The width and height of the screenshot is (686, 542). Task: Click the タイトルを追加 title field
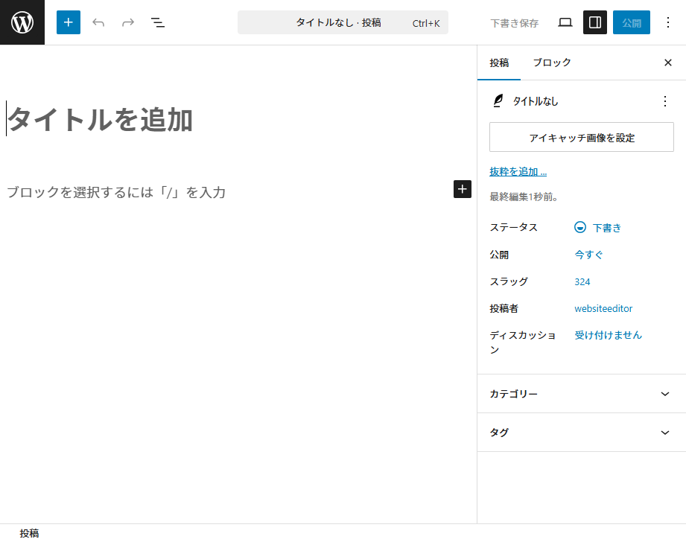(x=101, y=119)
